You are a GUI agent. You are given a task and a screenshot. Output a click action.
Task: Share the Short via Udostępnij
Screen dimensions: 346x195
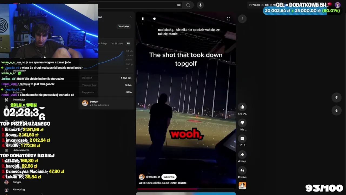coord(242,155)
